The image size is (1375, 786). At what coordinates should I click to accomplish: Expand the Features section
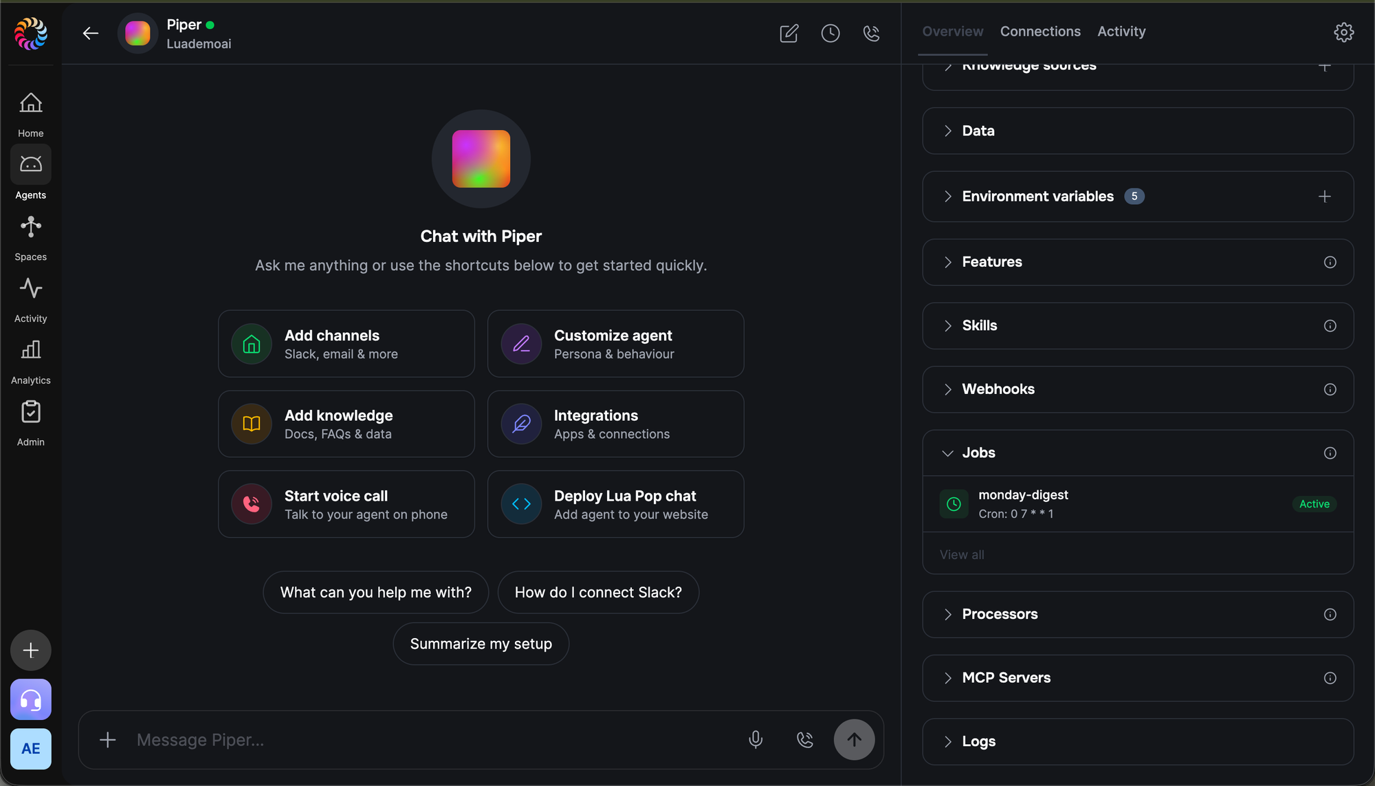point(1137,262)
